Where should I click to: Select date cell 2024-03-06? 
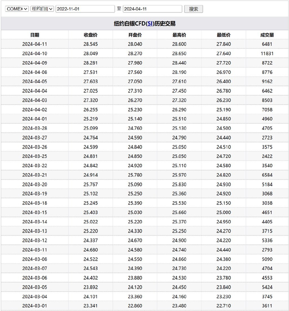click(35, 278)
